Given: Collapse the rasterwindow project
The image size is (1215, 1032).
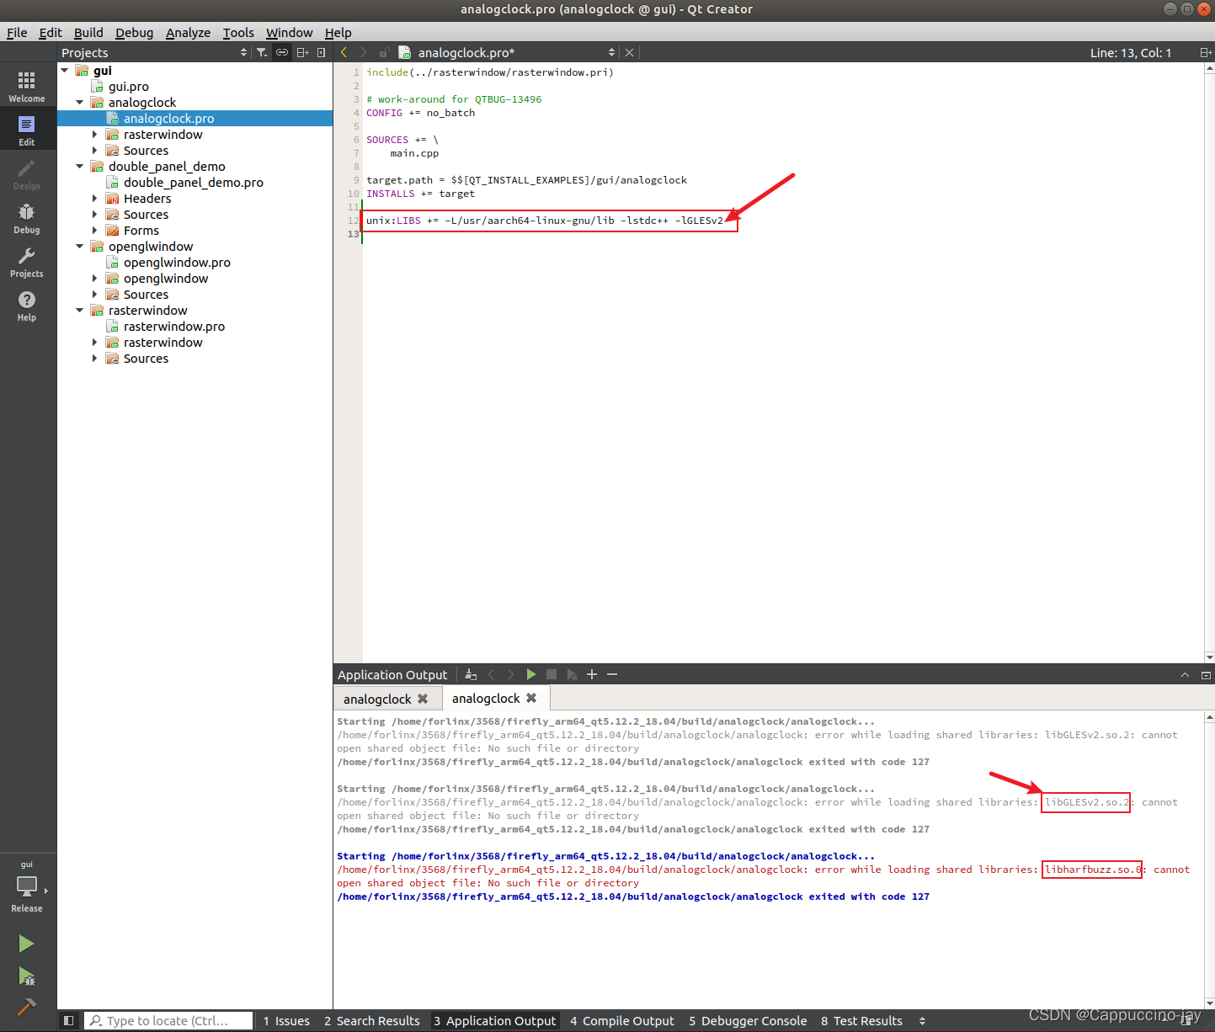Looking at the screenshot, I should tap(80, 311).
